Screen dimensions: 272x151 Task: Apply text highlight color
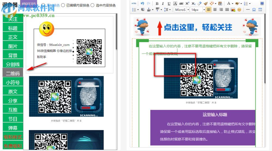[x=237, y=4]
